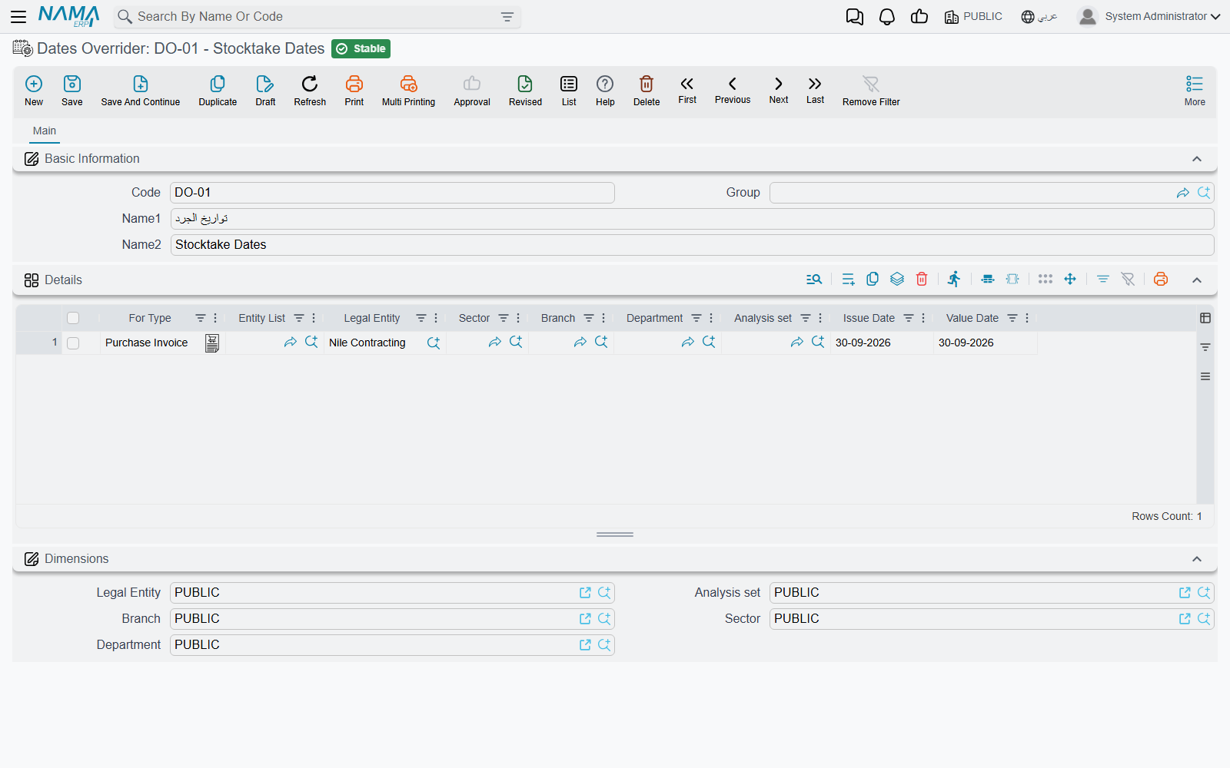Refresh the record
Screen dimensions: 1230x768
point(310,91)
